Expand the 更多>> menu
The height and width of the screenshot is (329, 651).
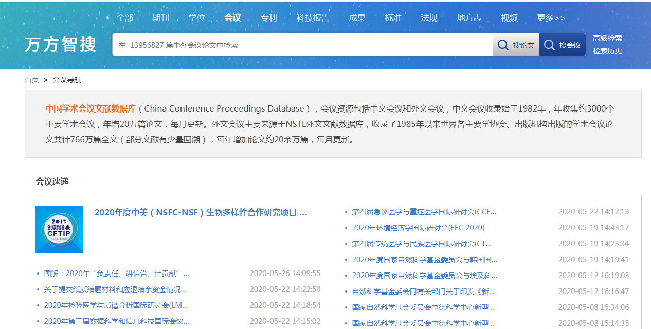(x=551, y=17)
